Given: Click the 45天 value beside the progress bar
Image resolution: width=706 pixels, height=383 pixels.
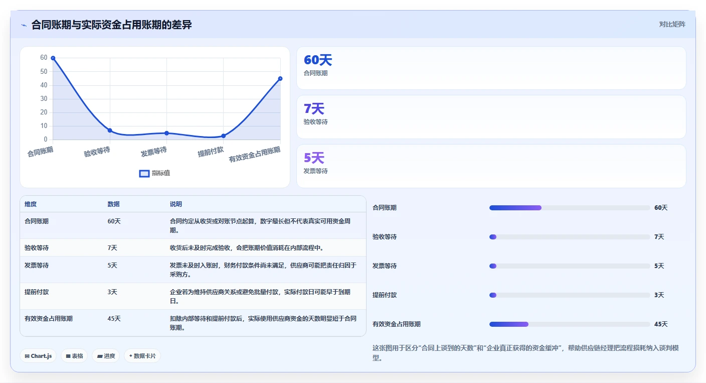Looking at the screenshot, I should (661, 324).
